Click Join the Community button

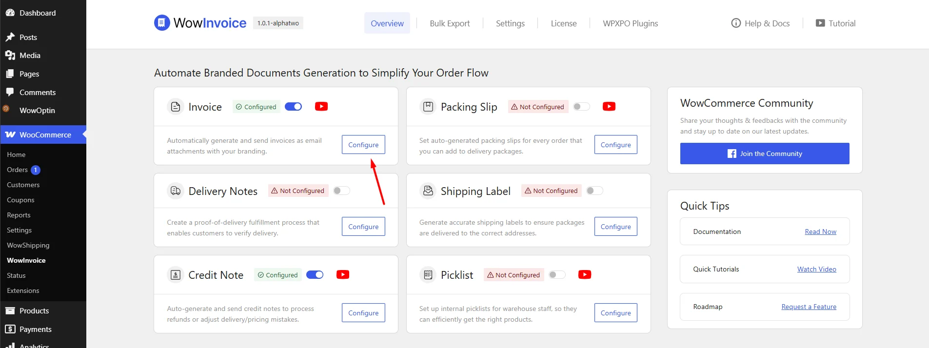click(x=765, y=154)
